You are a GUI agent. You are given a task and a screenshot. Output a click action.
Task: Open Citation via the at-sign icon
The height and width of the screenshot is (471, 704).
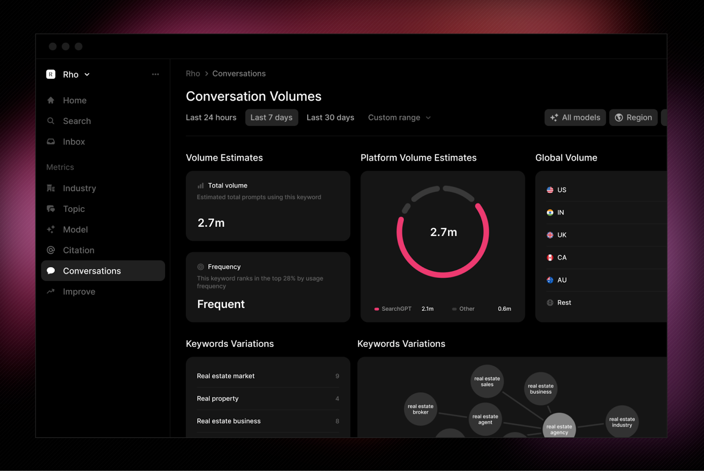pyautogui.click(x=51, y=250)
